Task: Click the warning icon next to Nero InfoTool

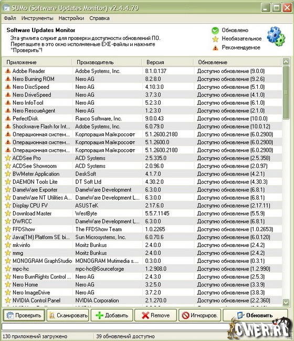Action: click(8, 102)
